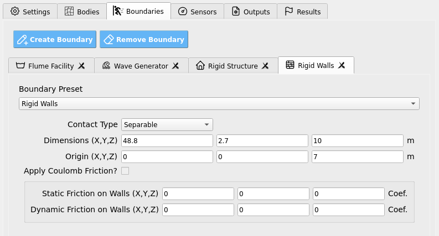Click the Results flag icon
The width and height of the screenshot is (439, 236).
tap(288, 12)
